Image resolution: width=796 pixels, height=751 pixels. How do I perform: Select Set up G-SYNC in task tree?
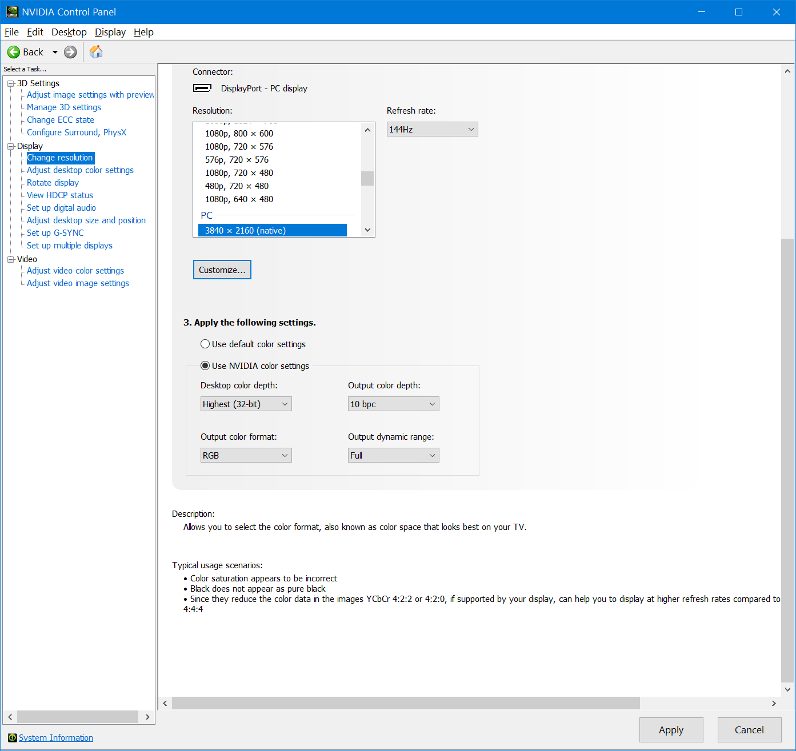[55, 233]
